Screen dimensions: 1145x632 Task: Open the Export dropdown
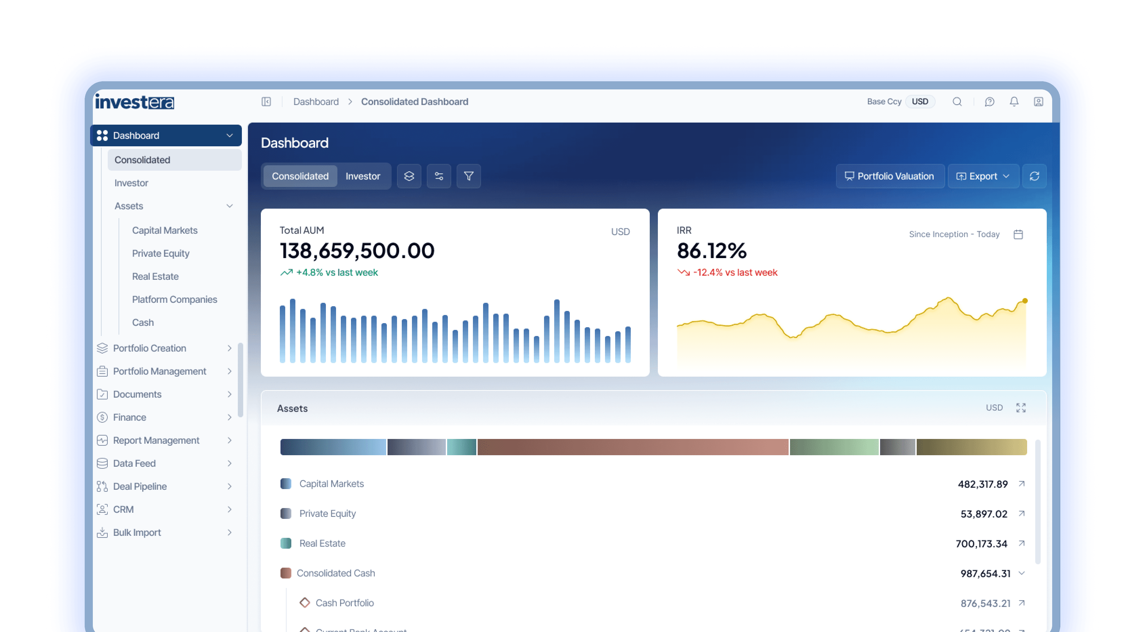[983, 176]
